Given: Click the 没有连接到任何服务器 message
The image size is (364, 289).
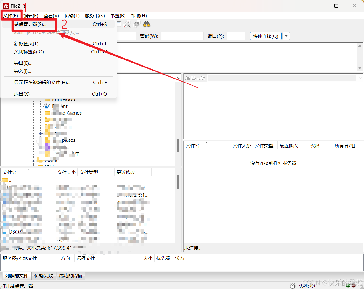Looking at the screenshot, I should (x=273, y=163).
